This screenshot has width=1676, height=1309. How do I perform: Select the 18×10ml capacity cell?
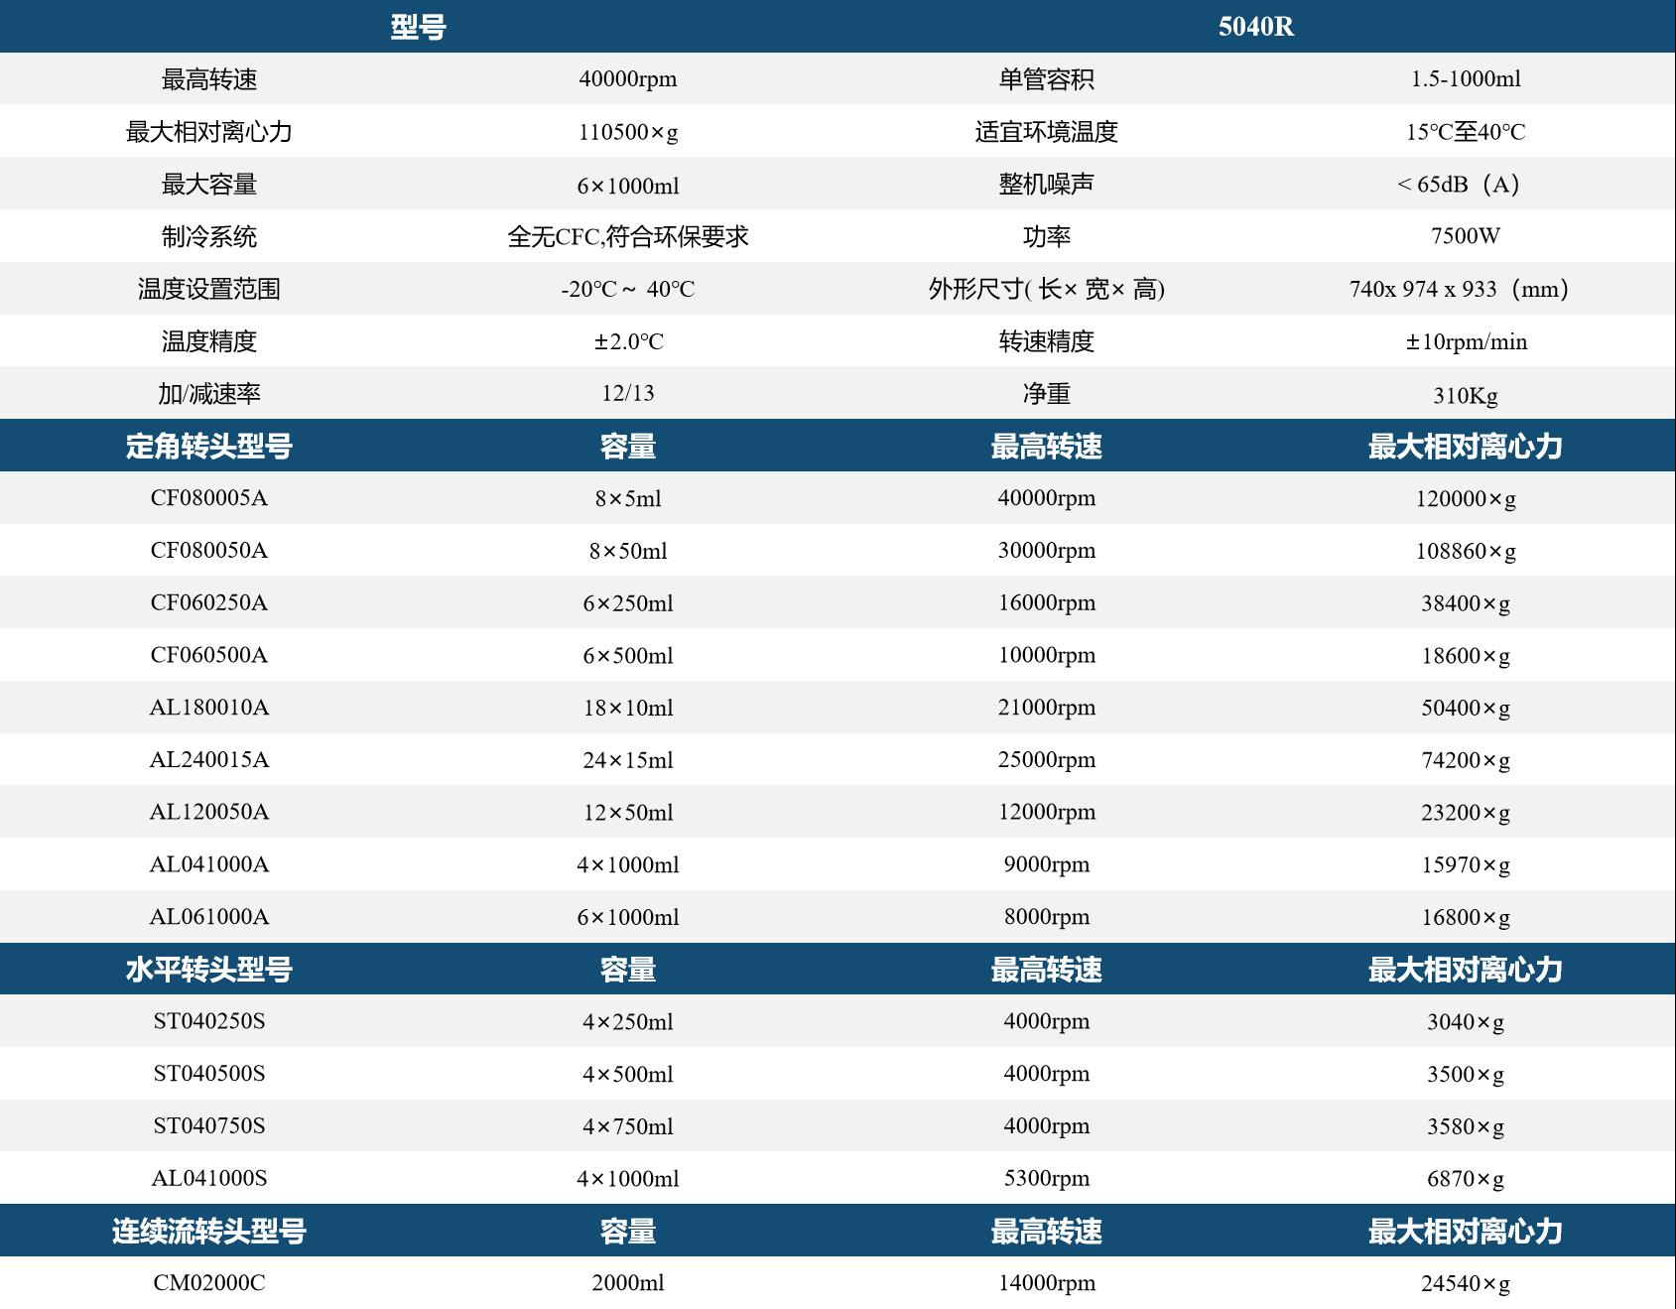pos(628,708)
